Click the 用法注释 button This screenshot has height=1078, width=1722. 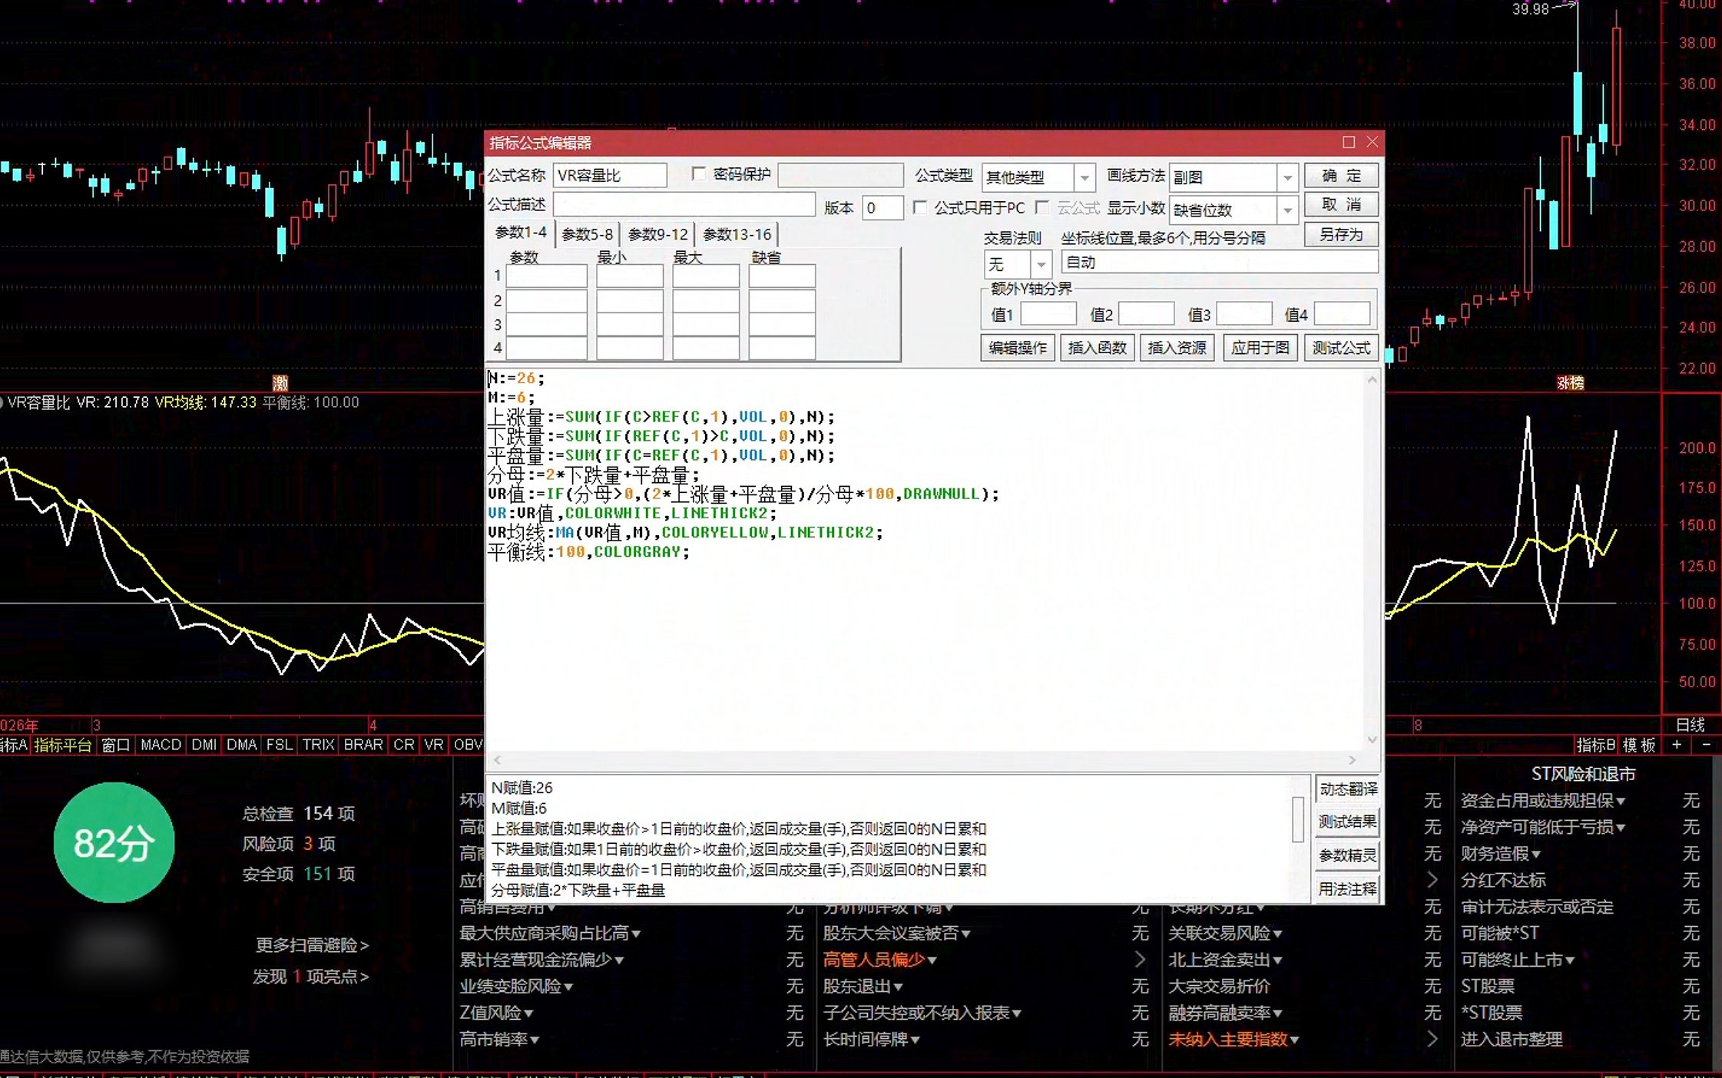coord(1348,889)
